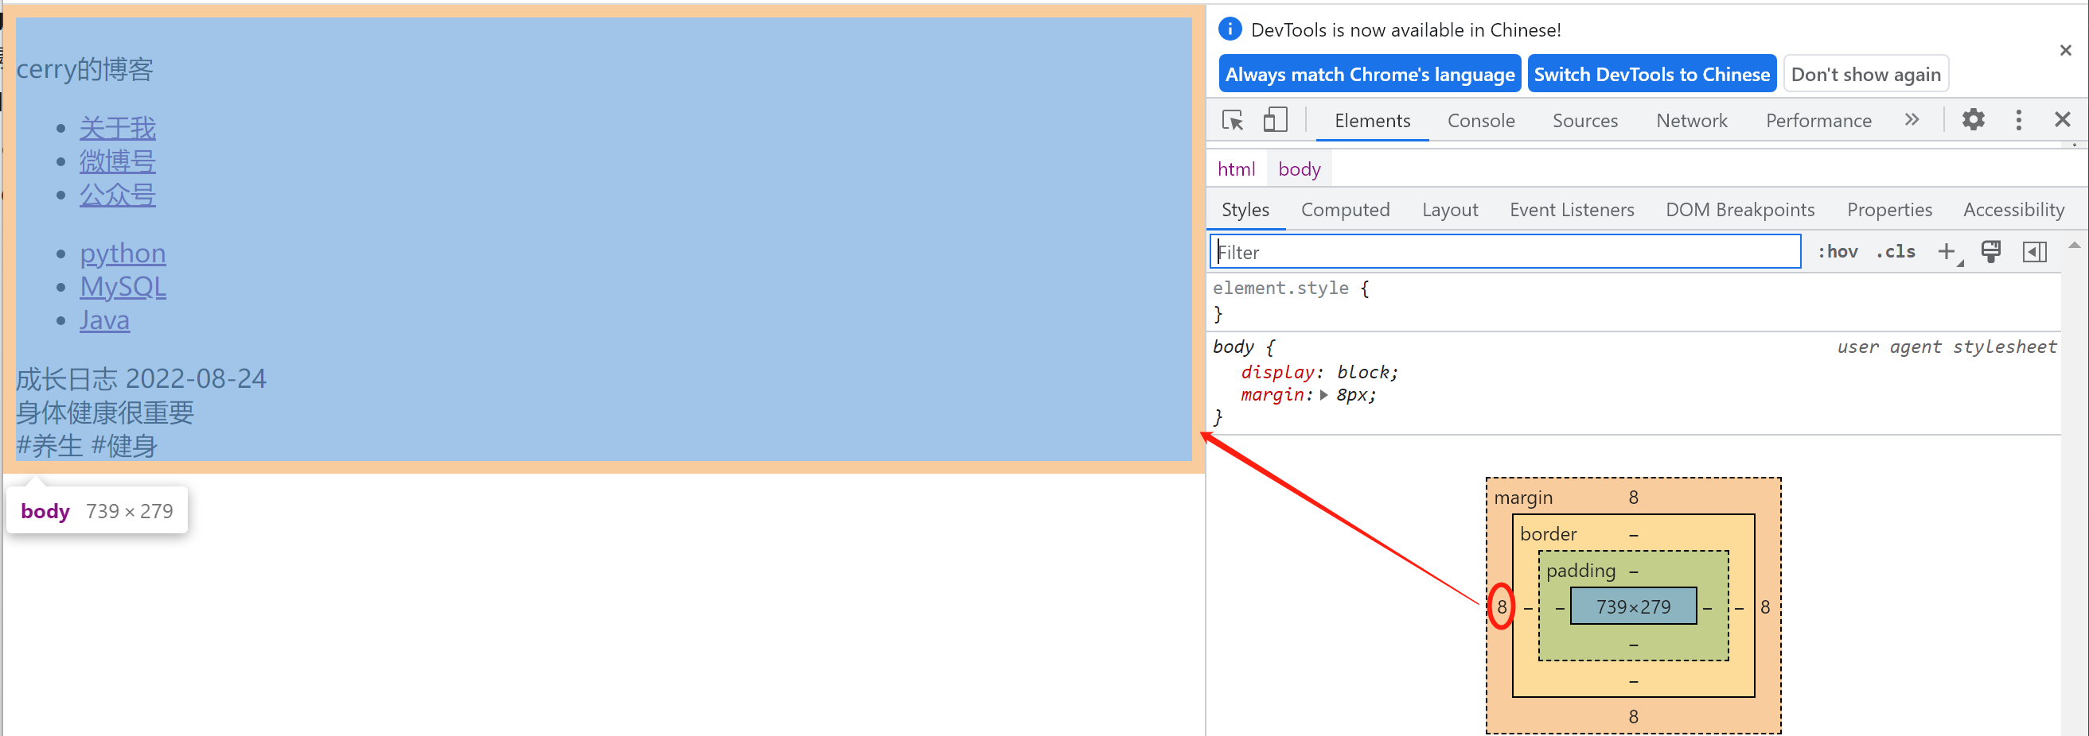Edit the right margin value 8
This screenshot has height=736, width=2089.
(x=1765, y=607)
